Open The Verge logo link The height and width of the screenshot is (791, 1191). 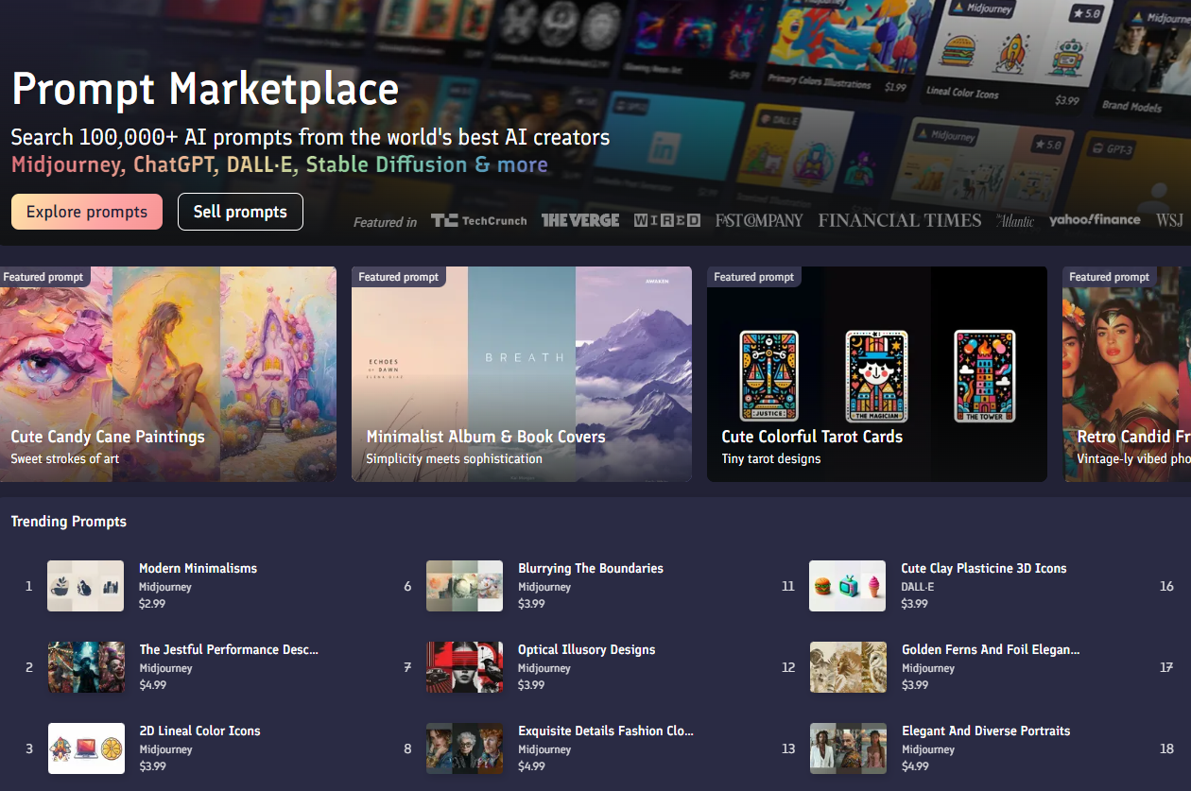tap(580, 220)
